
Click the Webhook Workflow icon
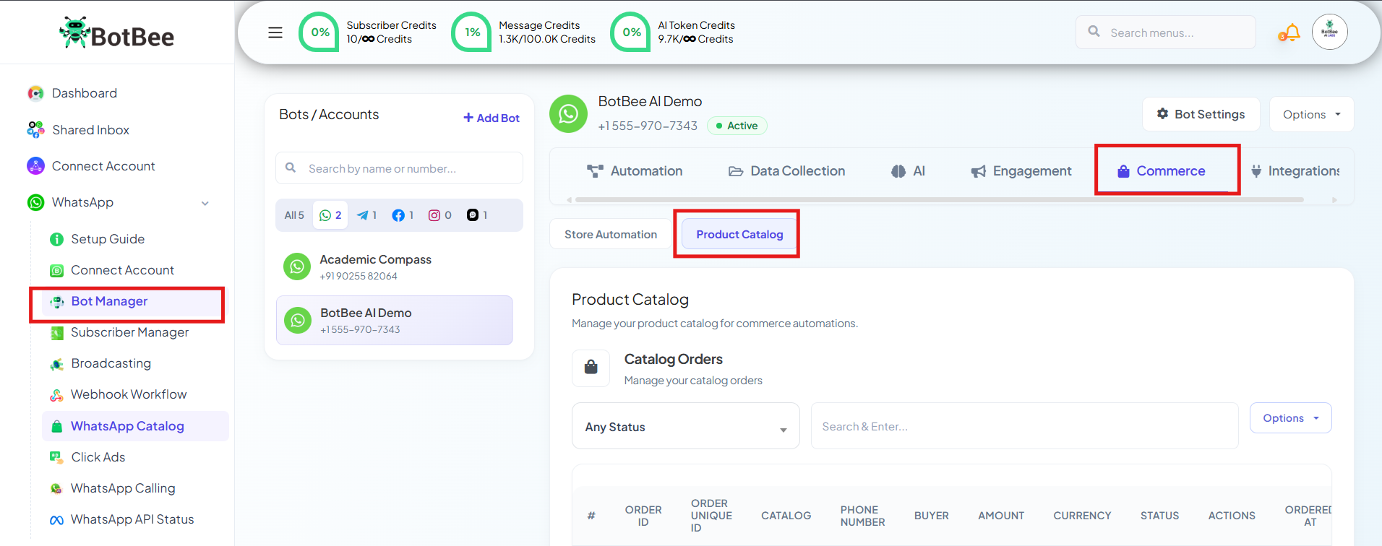56,395
